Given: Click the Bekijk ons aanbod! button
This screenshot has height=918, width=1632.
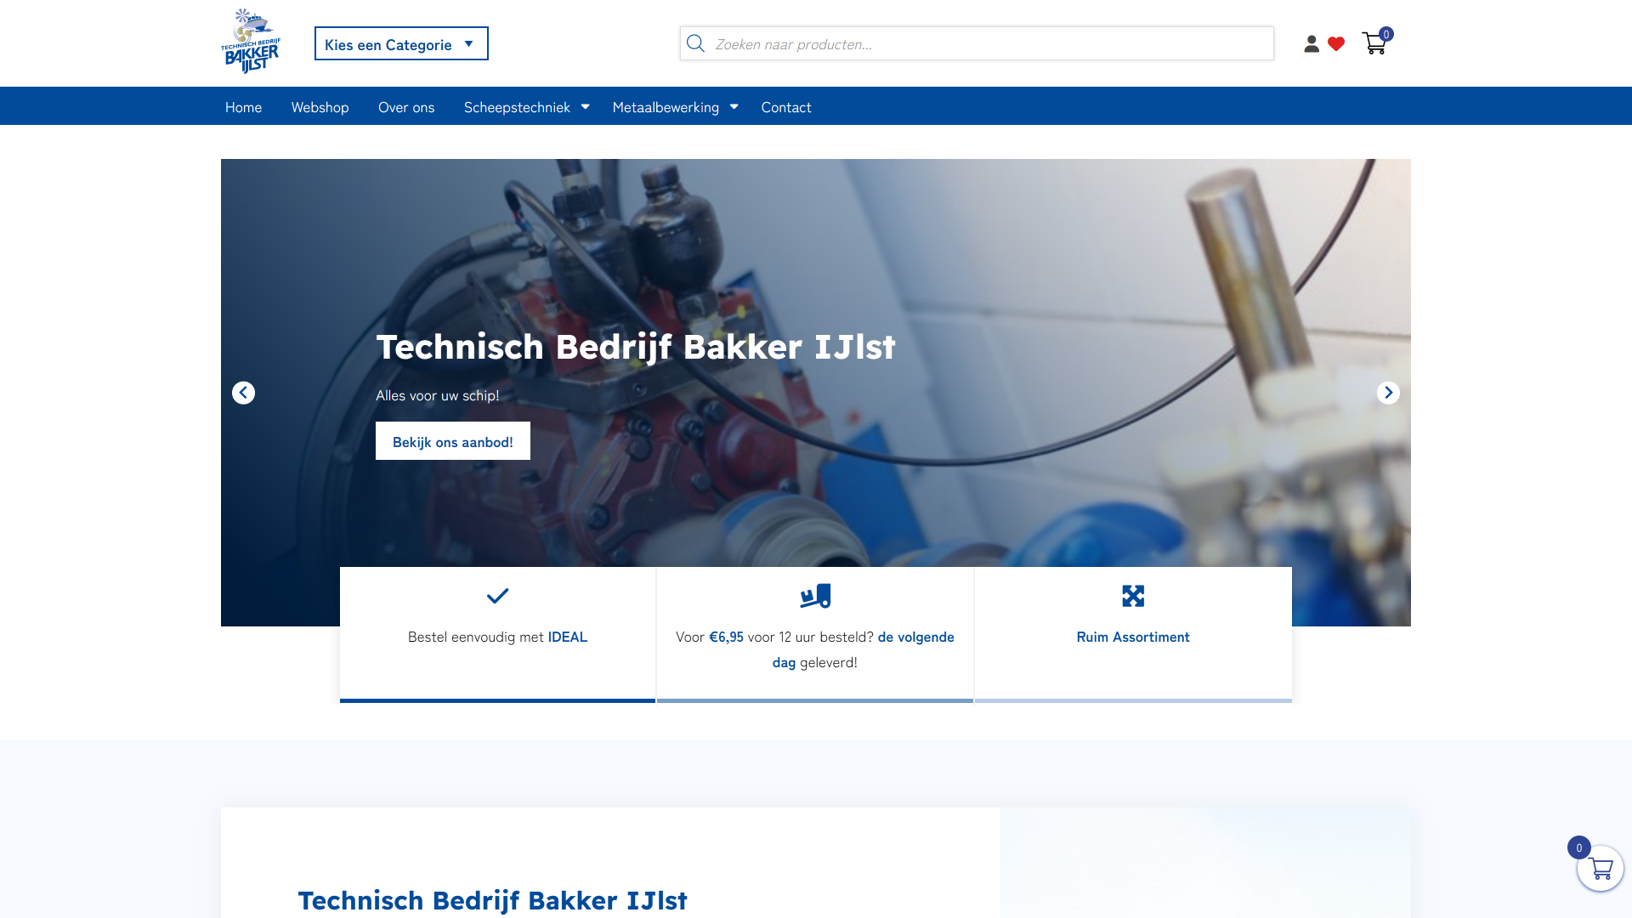Looking at the screenshot, I should [453, 441].
